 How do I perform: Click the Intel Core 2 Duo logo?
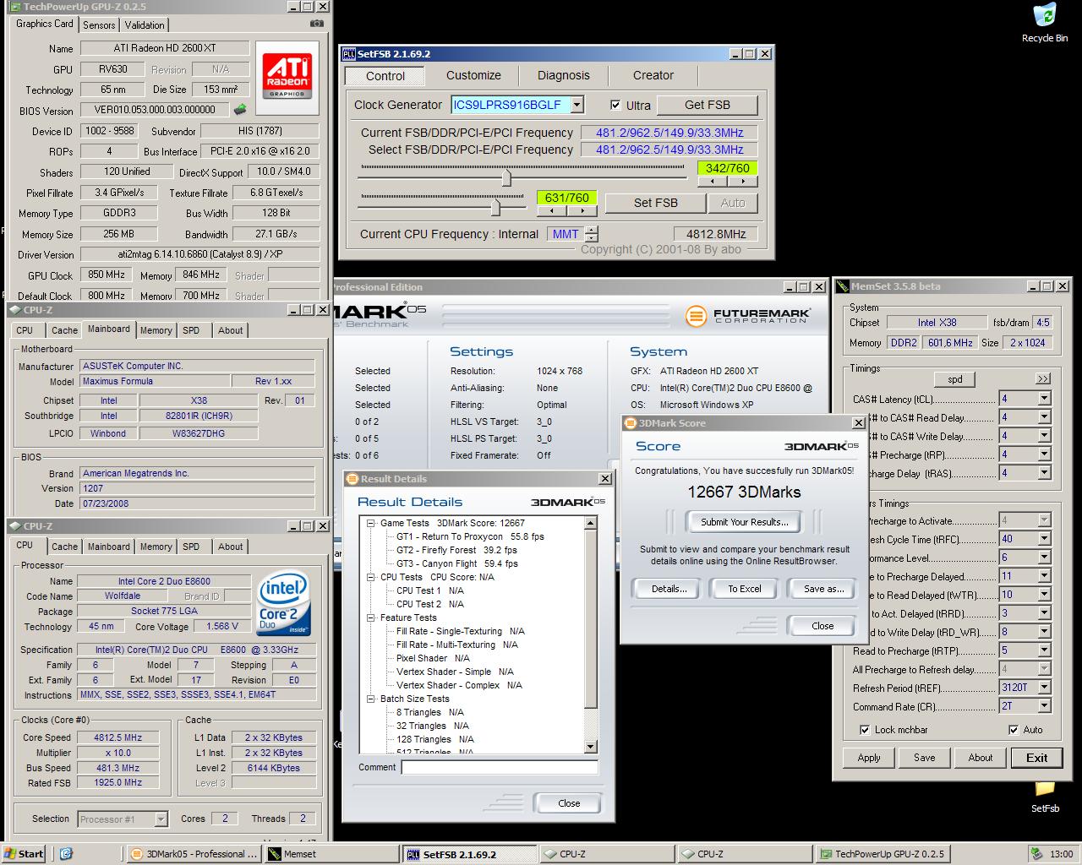[284, 603]
